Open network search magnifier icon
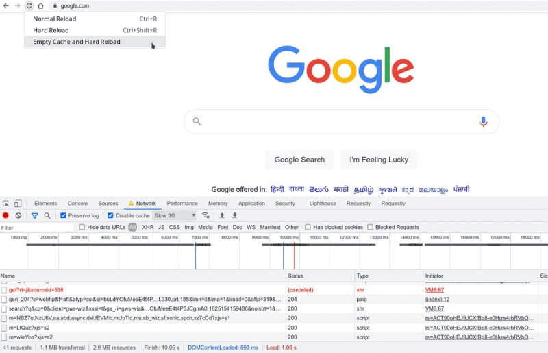 click(x=47, y=215)
